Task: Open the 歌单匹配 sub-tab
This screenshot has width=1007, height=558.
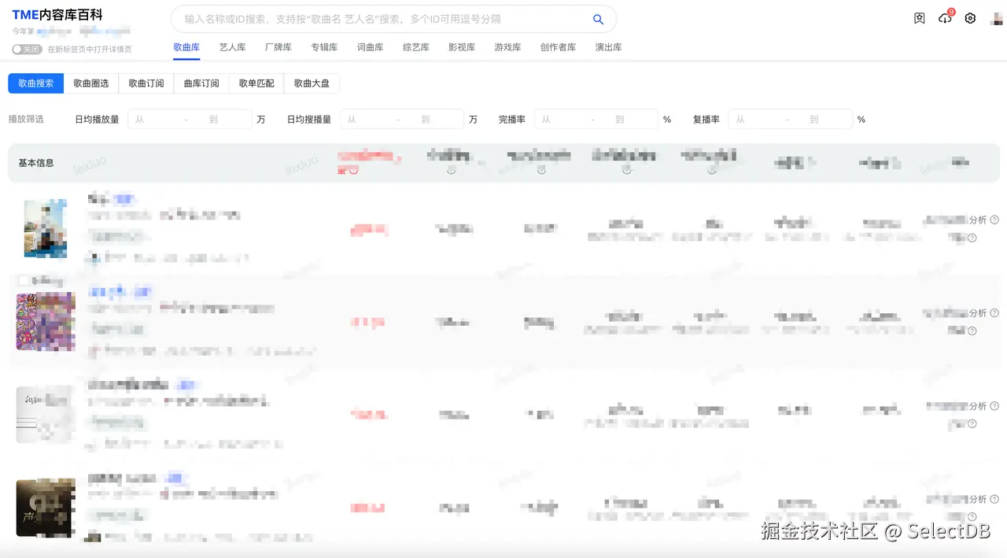Action: (x=256, y=83)
